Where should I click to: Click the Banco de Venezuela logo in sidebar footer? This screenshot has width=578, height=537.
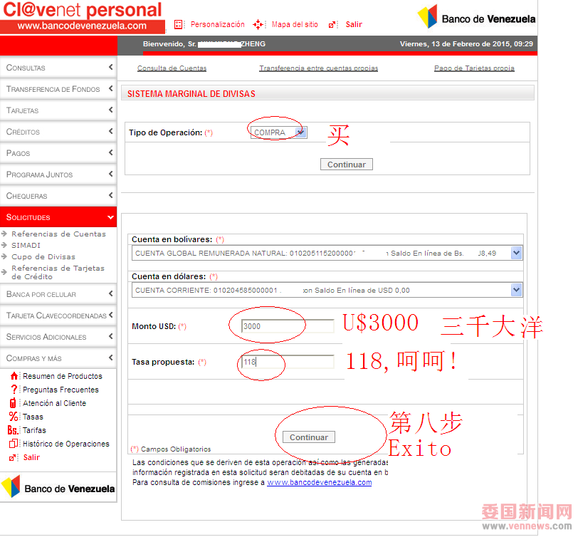click(58, 487)
